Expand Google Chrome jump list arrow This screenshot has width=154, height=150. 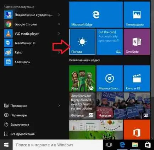point(59,24)
